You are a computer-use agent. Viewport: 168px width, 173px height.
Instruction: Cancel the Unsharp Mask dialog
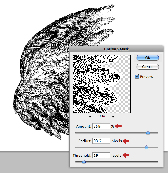click(148, 67)
